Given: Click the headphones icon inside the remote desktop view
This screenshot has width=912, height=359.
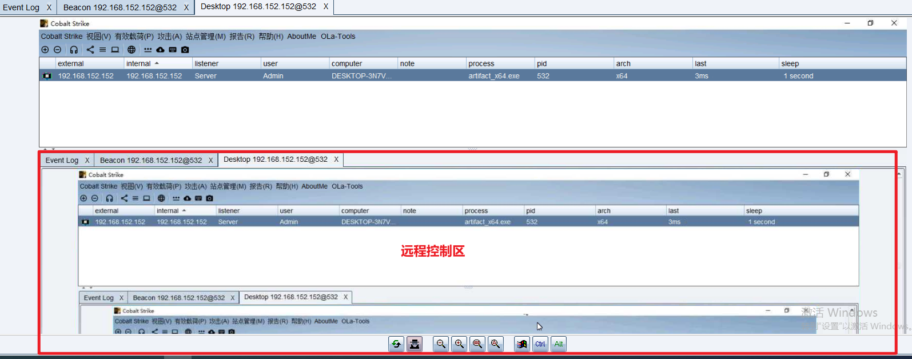Looking at the screenshot, I should [109, 198].
